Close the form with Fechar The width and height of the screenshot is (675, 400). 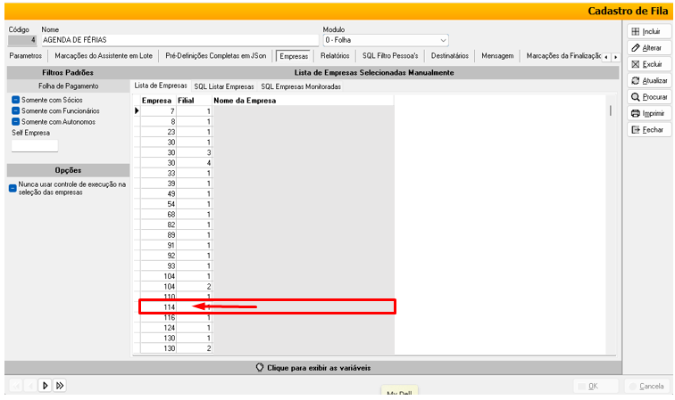click(648, 130)
